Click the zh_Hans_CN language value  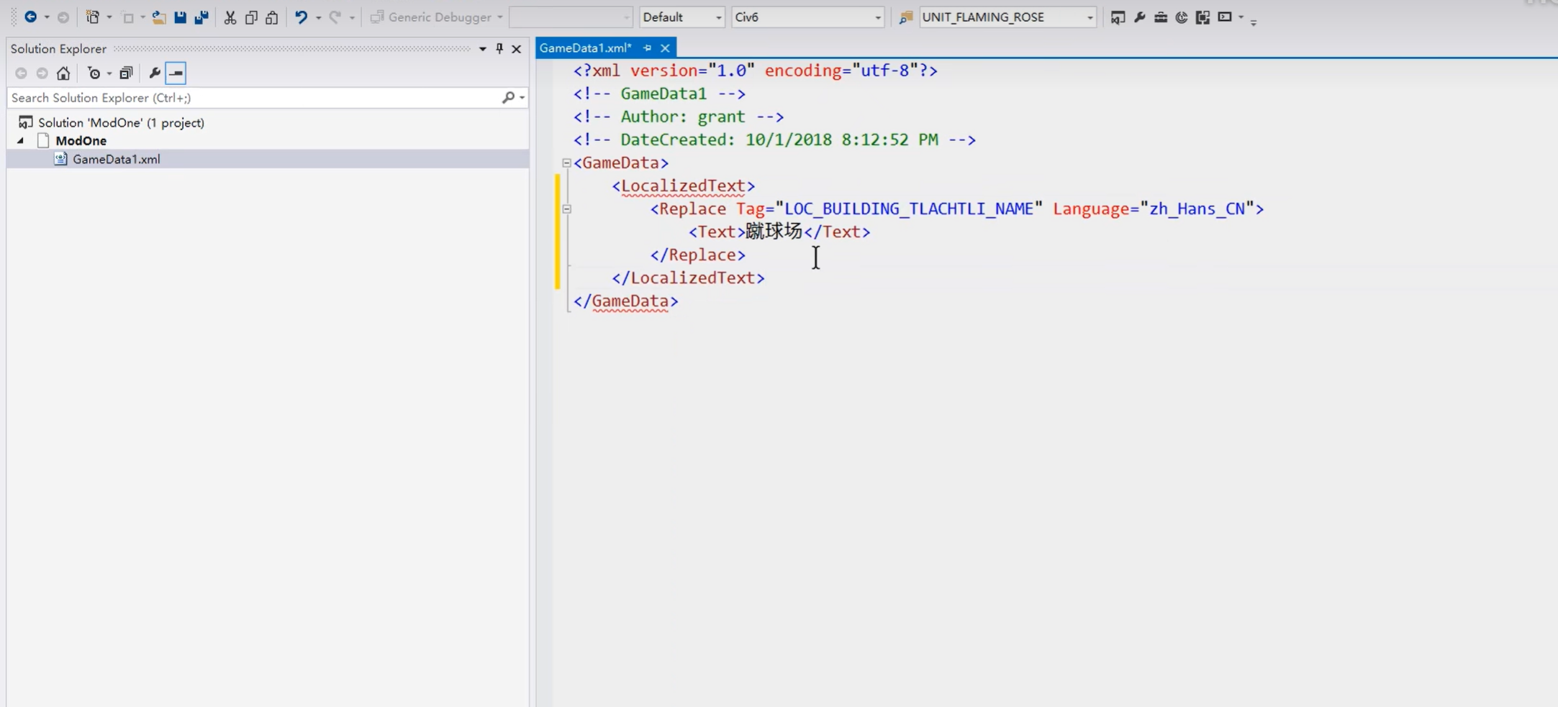click(1197, 209)
